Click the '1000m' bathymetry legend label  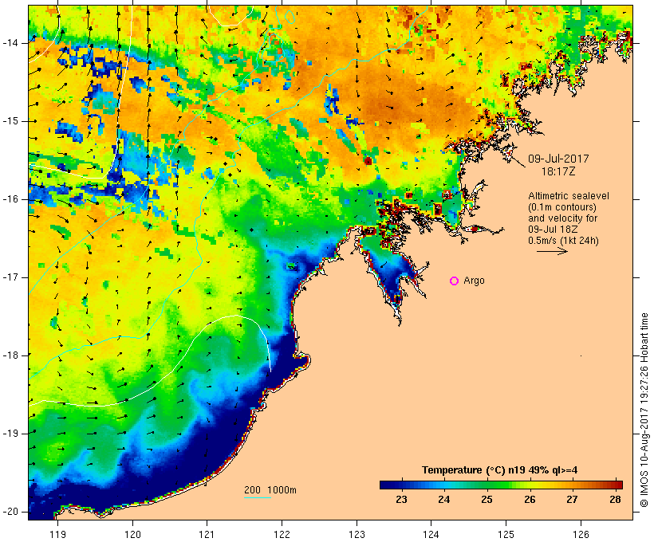[x=282, y=490]
